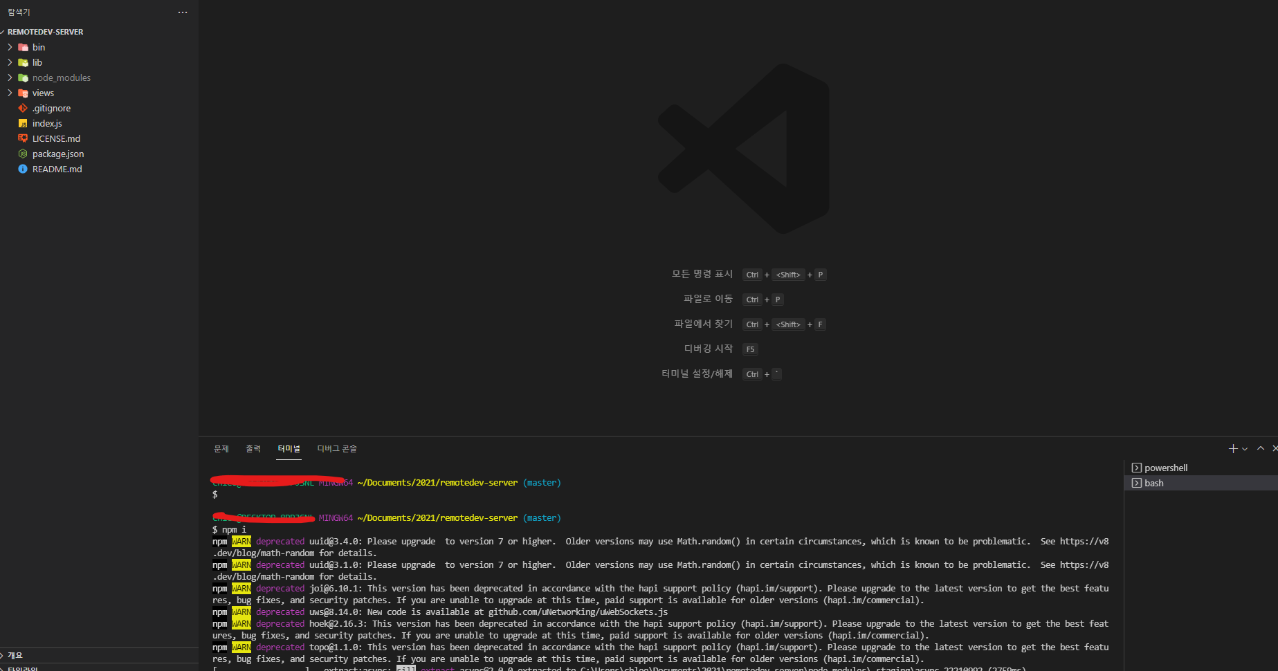1278x671 pixels.
Task: Select the node_modules folder icon
Action: pyautogui.click(x=23, y=77)
